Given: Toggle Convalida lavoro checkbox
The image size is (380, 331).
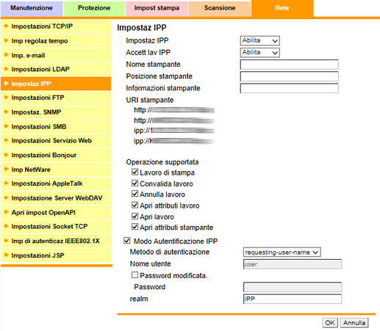Looking at the screenshot, I should [135, 183].
